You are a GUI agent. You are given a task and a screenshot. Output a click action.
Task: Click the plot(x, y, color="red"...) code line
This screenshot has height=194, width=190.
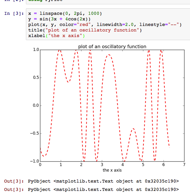(x=105, y=25)
